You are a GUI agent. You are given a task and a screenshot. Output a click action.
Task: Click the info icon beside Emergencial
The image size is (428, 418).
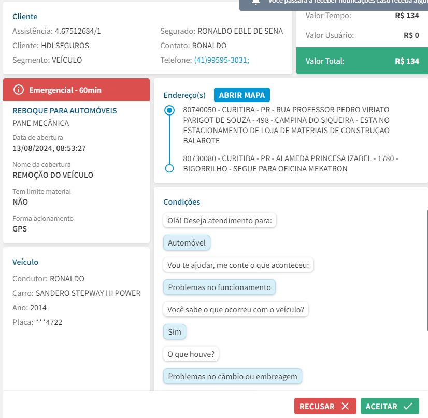click(x=19, y=90)
